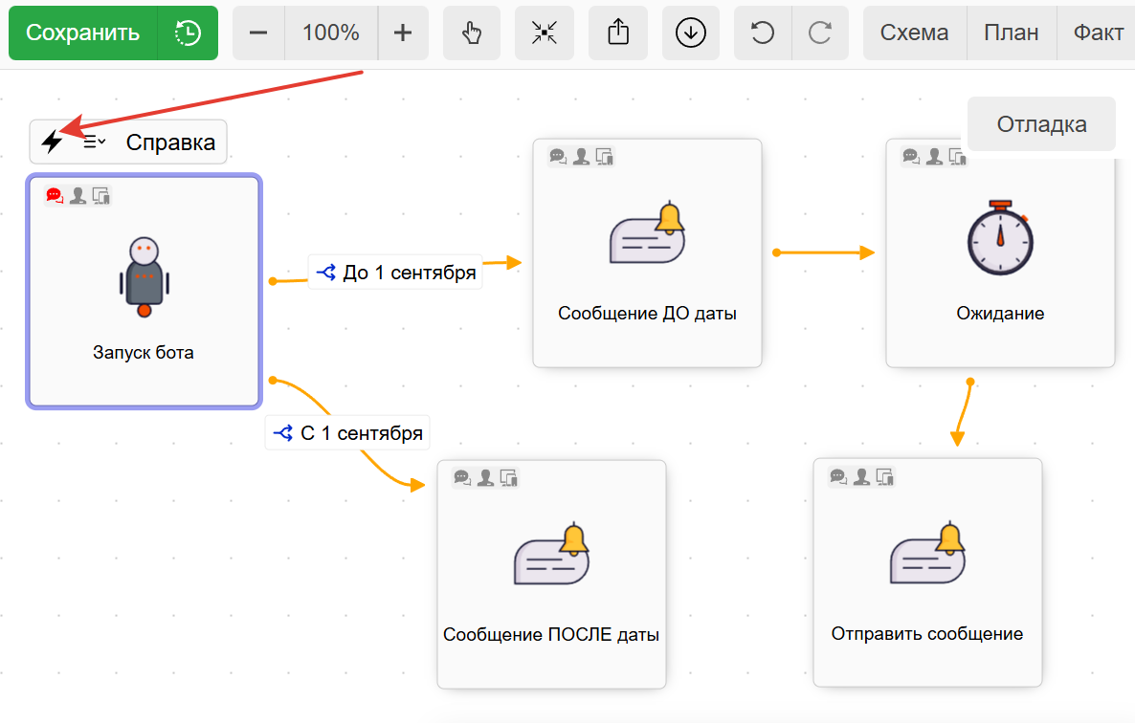
Task: Click the green Сохранить button
Action: click(82, 33)
